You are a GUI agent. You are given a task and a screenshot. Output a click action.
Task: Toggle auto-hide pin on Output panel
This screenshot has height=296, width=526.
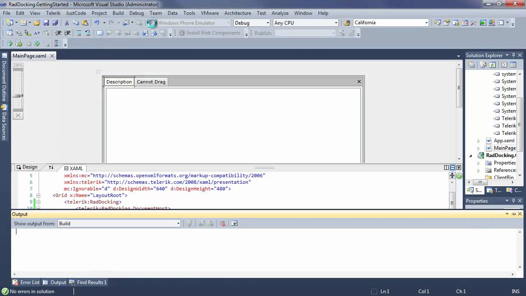click(x=513, y=214)
